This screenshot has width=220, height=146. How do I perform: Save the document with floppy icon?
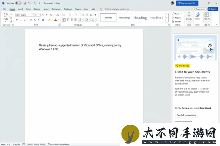[x=25, y=3]
